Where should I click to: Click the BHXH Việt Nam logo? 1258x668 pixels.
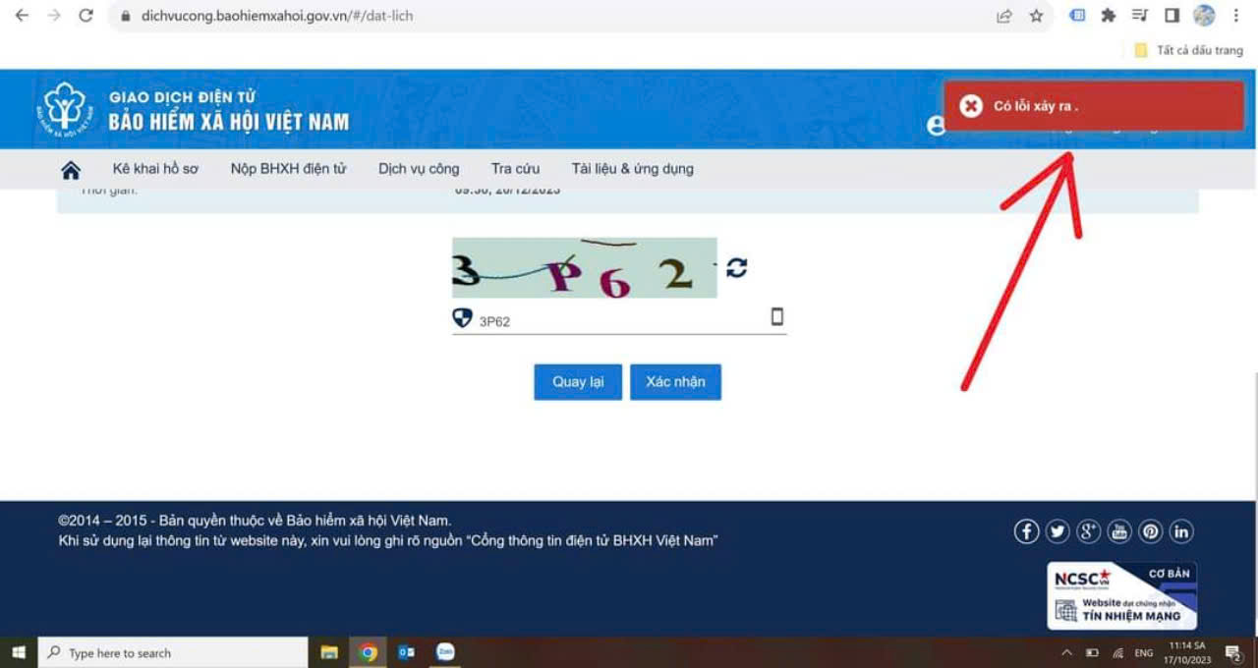(x=66, y=108)
